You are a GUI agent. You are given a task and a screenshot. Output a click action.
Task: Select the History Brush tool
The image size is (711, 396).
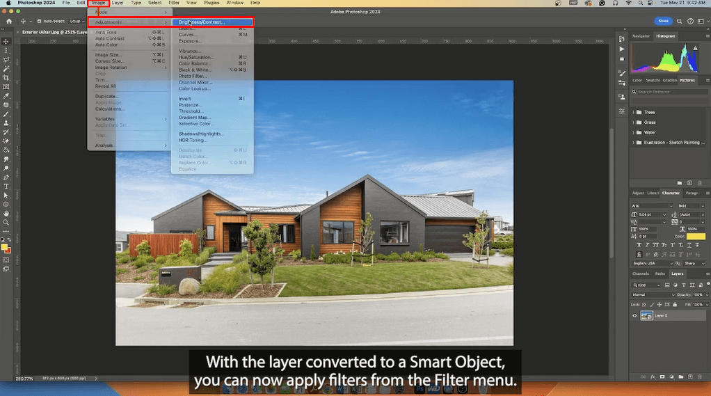coord(6,132)
